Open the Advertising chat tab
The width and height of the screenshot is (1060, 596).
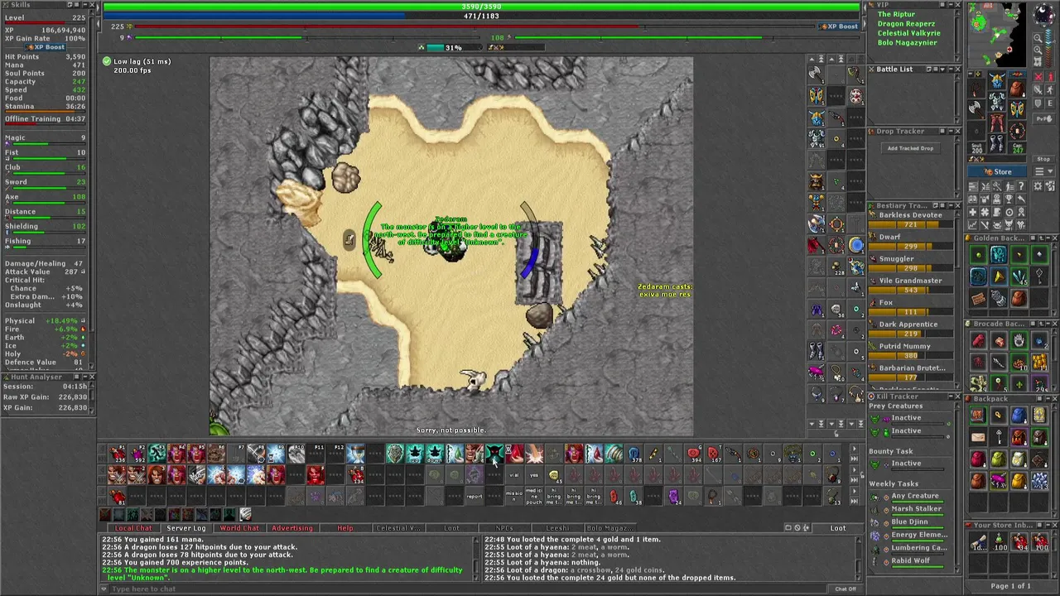[292, 528]
